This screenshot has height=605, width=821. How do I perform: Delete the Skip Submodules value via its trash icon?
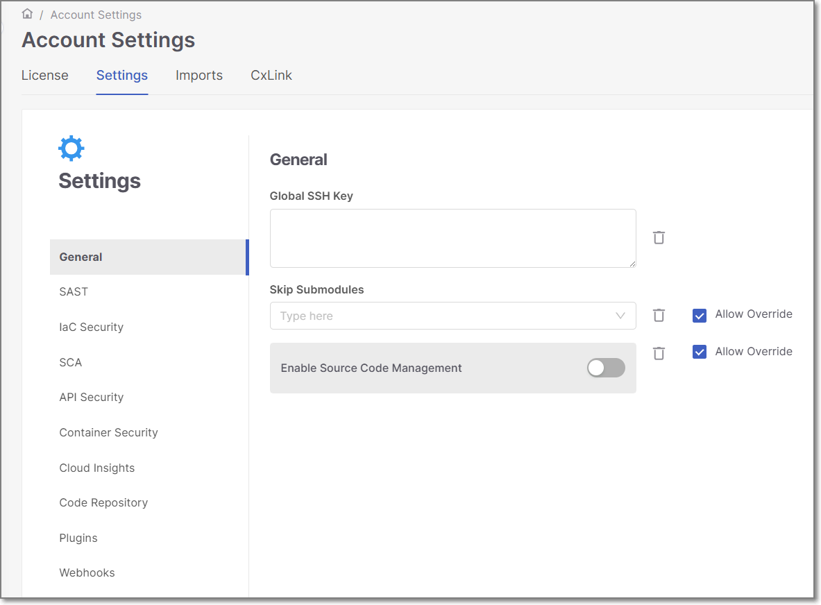pyautogui.click(x=658, y=315)
